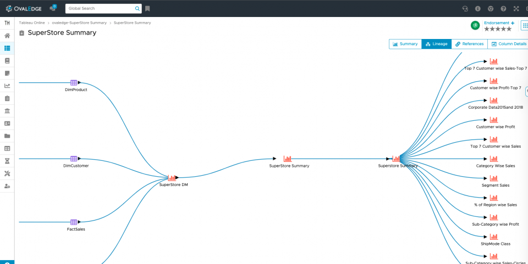Switch to the Lineage tab
Screen dimensions: 528x264
pos(436,44)
